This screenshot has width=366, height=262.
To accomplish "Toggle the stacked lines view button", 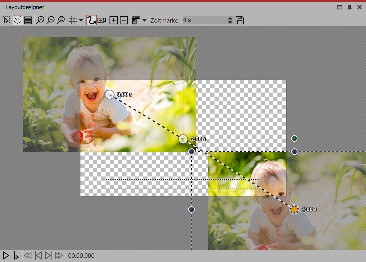I will [x=28, y=20].
